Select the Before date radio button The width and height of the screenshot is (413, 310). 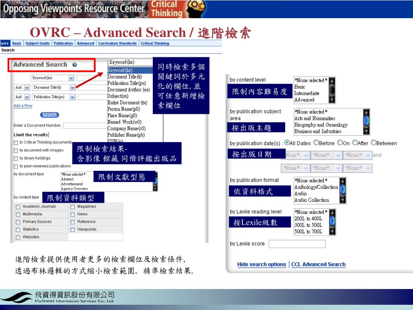coord(316,142)
